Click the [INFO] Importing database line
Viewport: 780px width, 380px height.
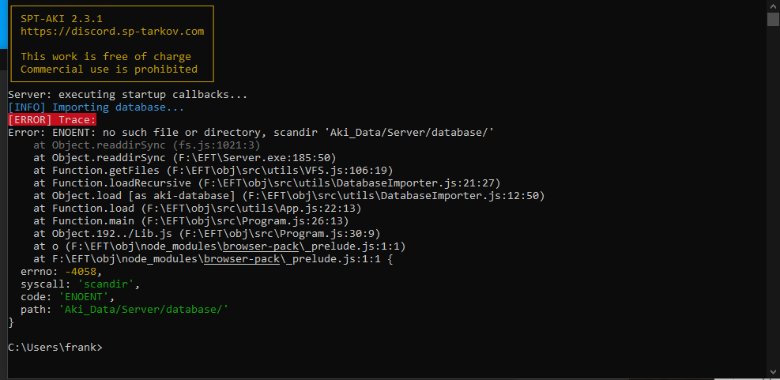point(96,107)
